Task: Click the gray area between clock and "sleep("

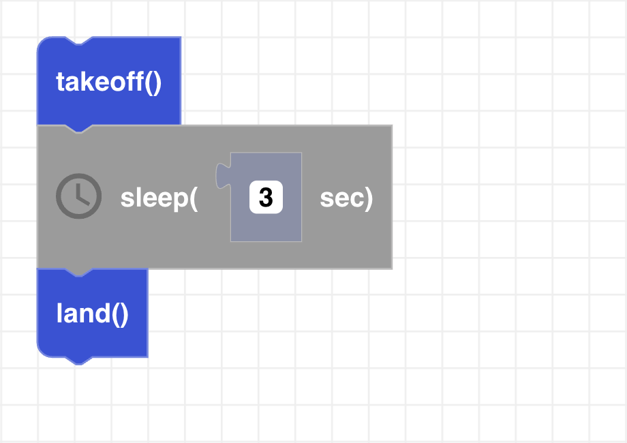Action: 111,198
